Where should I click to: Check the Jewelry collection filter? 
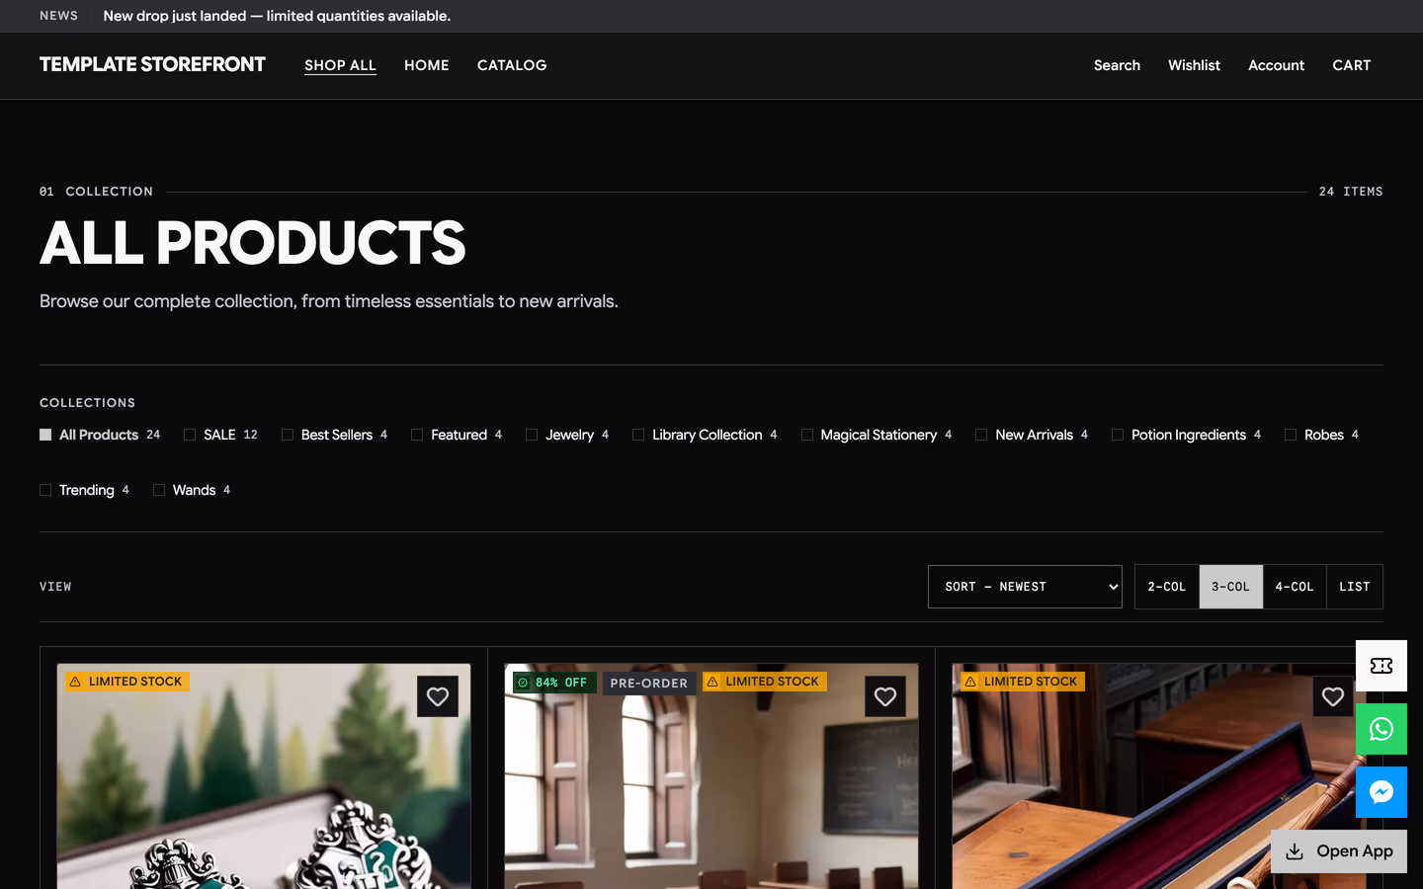point(532,435)
